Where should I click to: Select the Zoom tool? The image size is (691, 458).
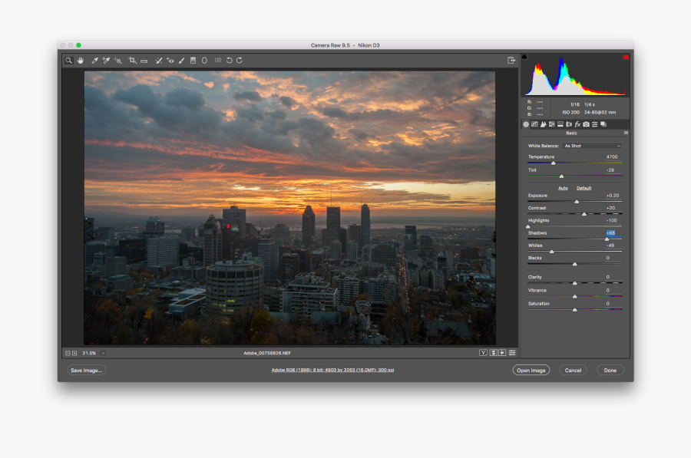pos(68,61)
